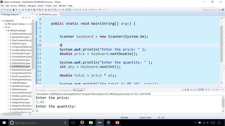Clear the Console output icon
The width and height of the screenshot is (225, 126).
pyautogui.click(x=192, y=90)
